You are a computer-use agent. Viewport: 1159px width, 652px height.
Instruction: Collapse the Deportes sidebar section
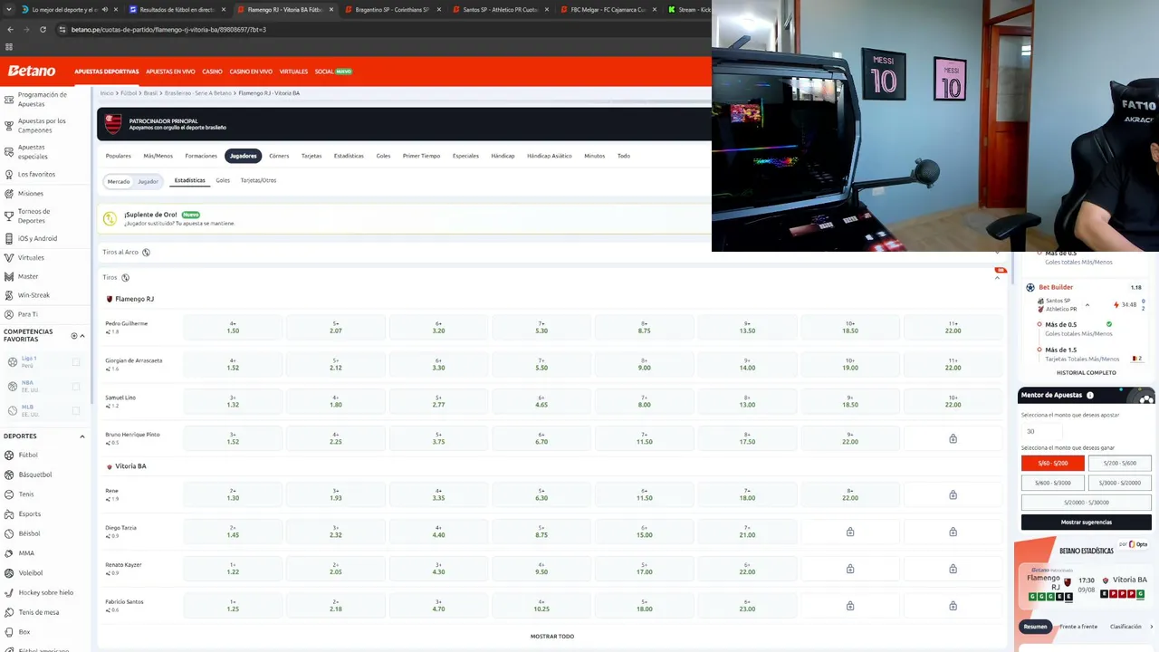pos(82,436)
